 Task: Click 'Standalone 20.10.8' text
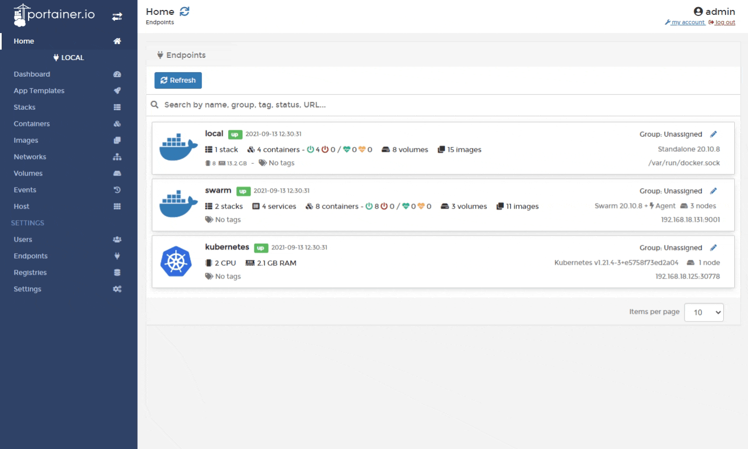[x=689, y=149]
